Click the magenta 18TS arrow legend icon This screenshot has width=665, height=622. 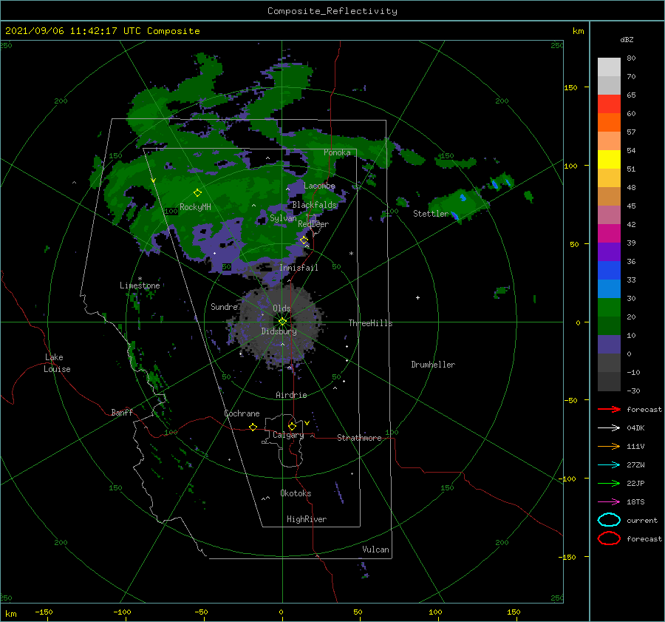point(609,501)
